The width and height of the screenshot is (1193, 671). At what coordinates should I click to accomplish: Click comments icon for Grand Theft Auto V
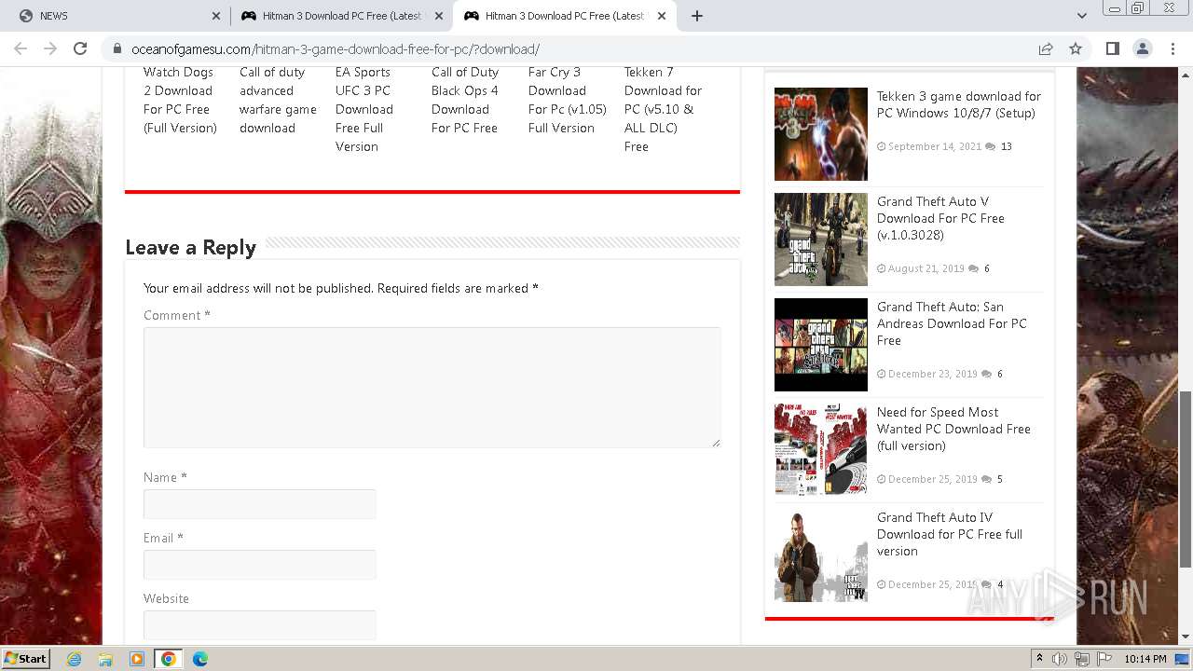point(973,268)
